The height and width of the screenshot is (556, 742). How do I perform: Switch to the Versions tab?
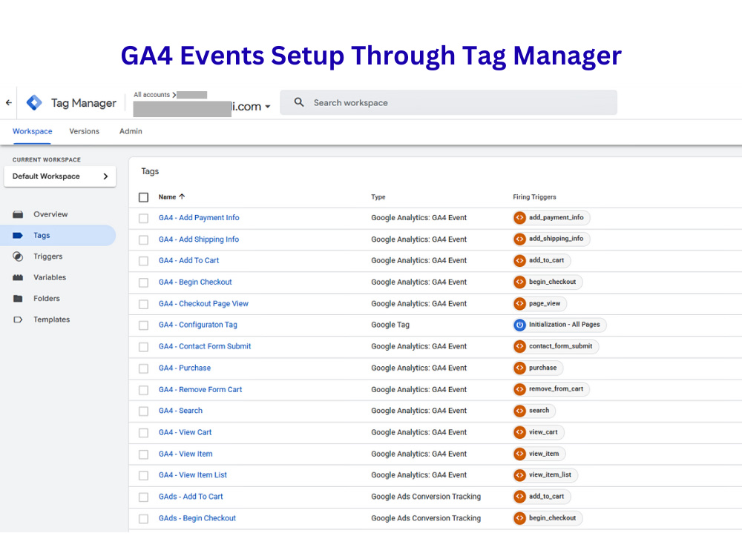[85, 131]
